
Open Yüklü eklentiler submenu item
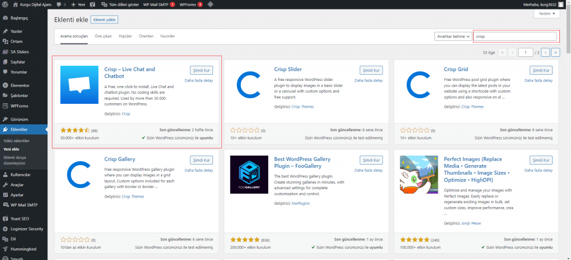pos(16,141)
